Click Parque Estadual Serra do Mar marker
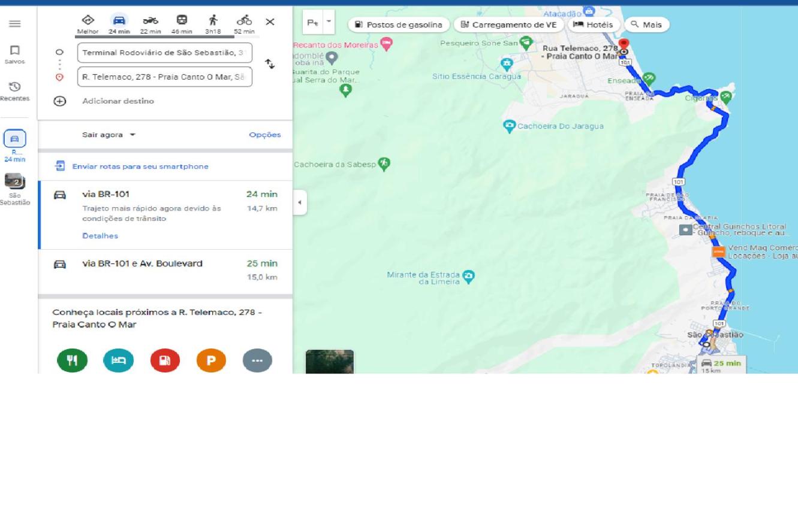This screenshot has width=798, height=509. point(345,91)
